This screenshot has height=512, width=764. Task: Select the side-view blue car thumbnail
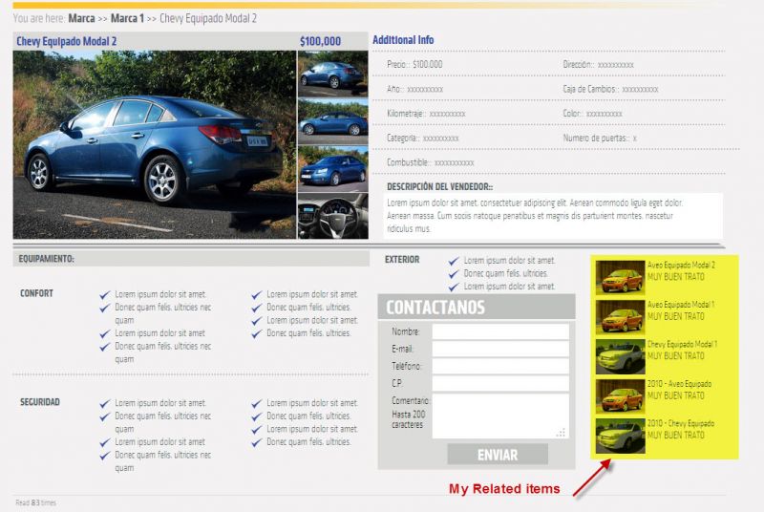[332, 121]
